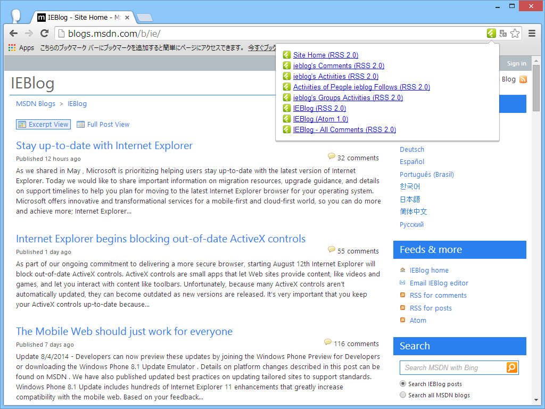Go to MSDN Blogs breadcrumb link
The width and height of the screenshot is (545, 409).
click(x=36, y=104)
